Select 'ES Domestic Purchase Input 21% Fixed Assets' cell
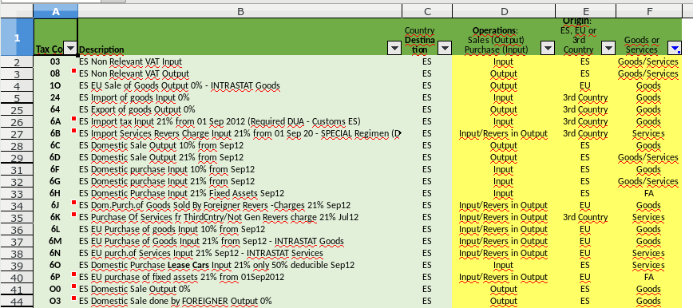 (x=240, y=193)
